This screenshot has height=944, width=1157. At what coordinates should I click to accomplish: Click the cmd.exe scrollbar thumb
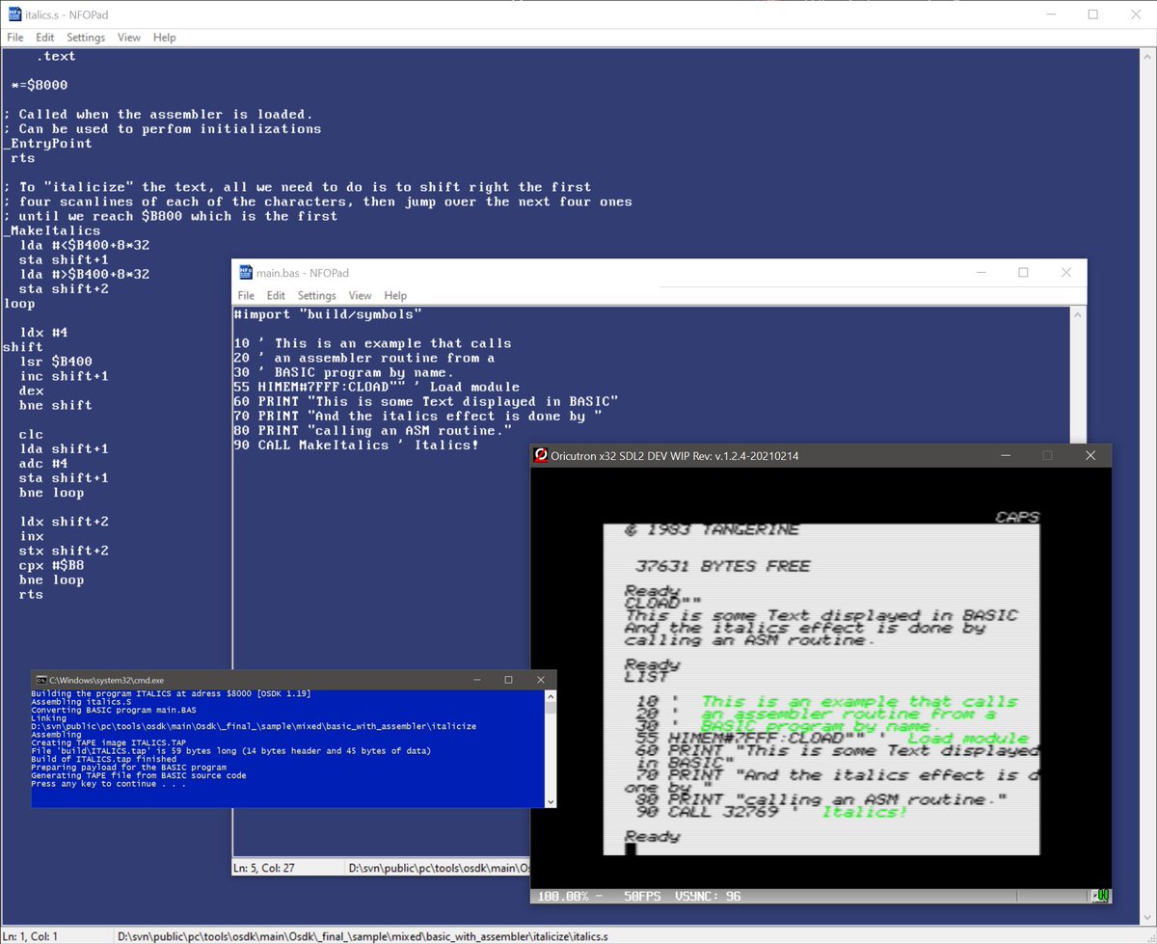[551, 707]
